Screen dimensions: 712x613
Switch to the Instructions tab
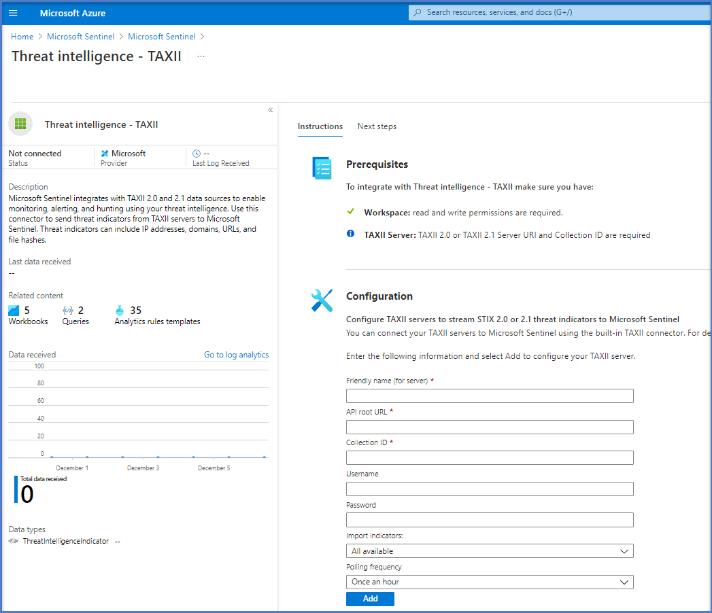(320, 126)
